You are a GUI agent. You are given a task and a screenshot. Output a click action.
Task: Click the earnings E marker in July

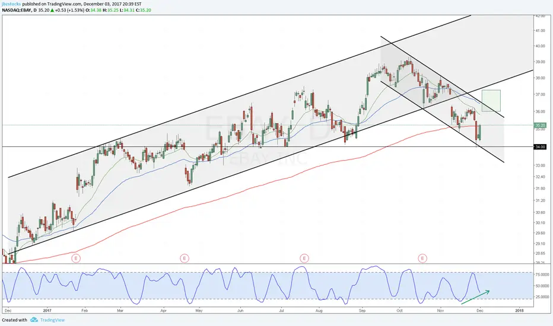pyautogui.click(x=304, y=258)
